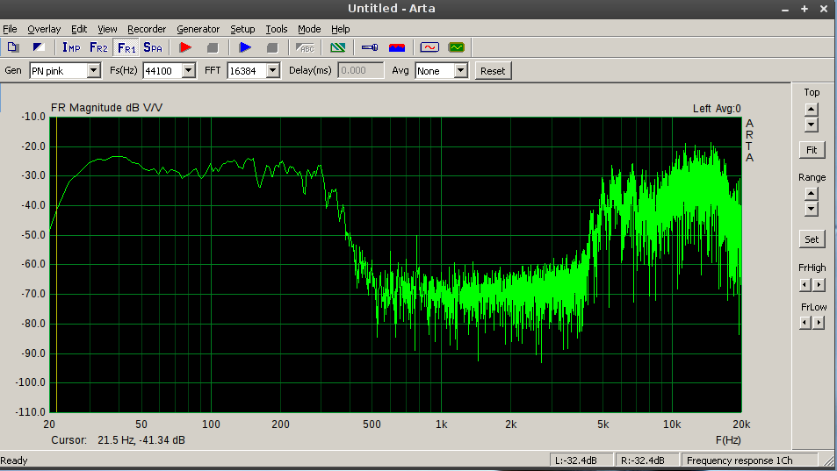Click the Range up arrow
Image resolution: width=837 pixels, height=471 pixels.
pos(812,194)
